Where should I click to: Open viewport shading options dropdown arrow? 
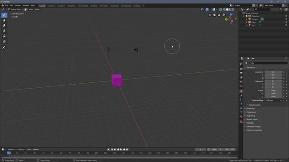point(236,9)
